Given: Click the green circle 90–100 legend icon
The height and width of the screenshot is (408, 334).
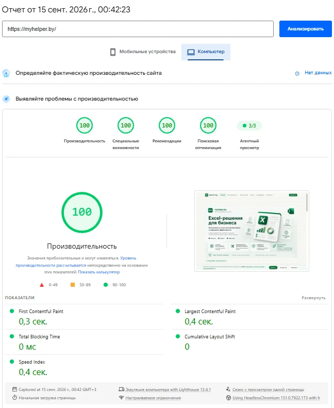Looking at the screenshot, I should click(106, 285).
